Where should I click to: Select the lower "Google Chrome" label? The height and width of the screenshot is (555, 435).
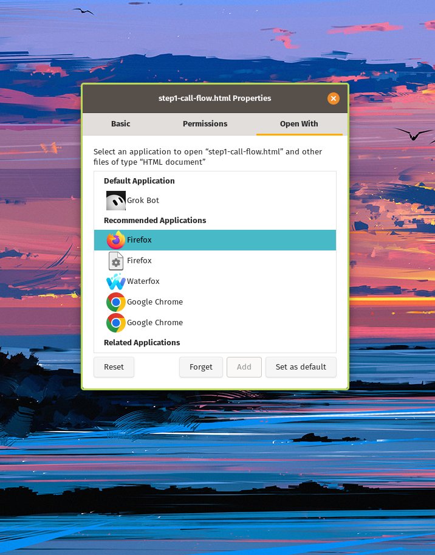pyautogui.click(x=155, y=322)
